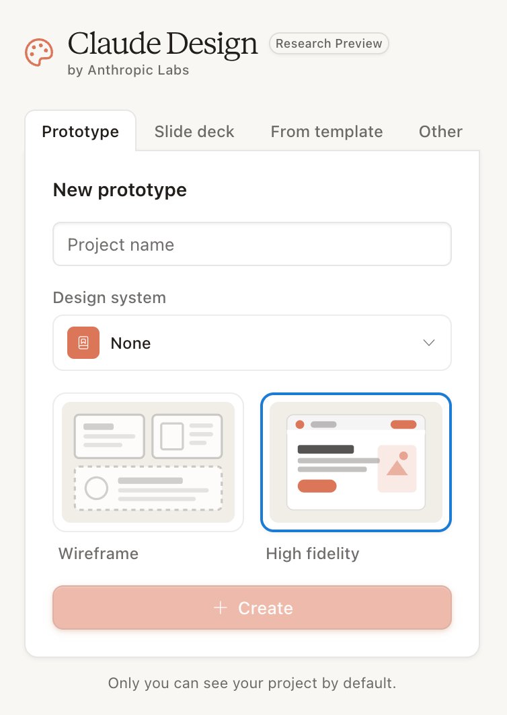Click the Design system field label
507x715 pixels.
click(x=110, y=298)
